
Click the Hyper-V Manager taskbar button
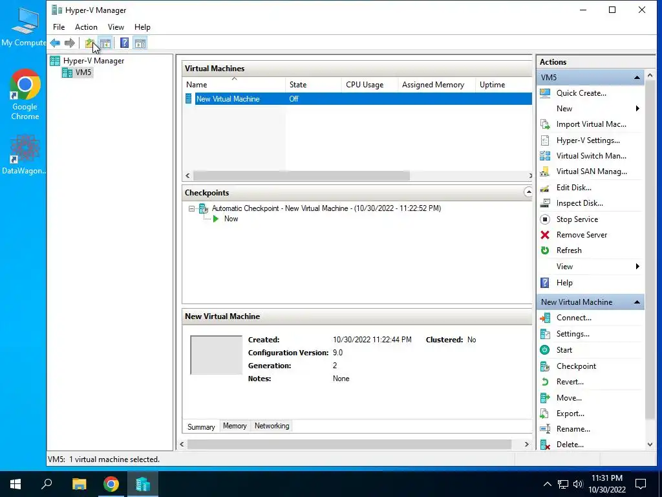(143, 484)
